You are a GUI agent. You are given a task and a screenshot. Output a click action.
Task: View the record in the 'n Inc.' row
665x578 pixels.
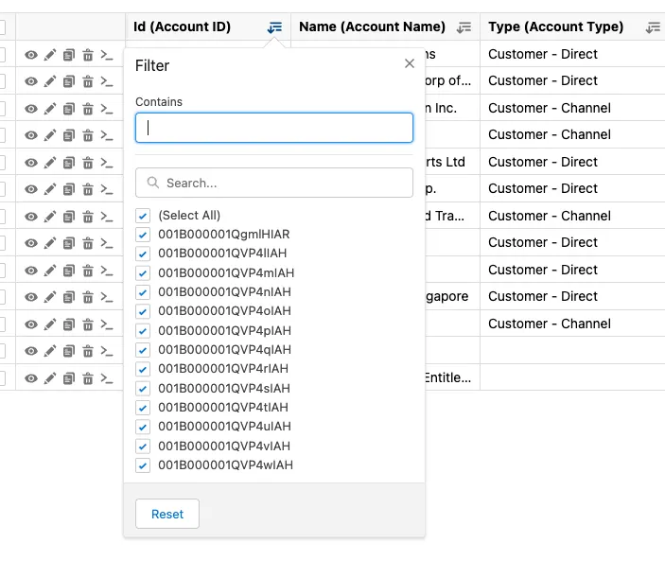coord(31,109)
